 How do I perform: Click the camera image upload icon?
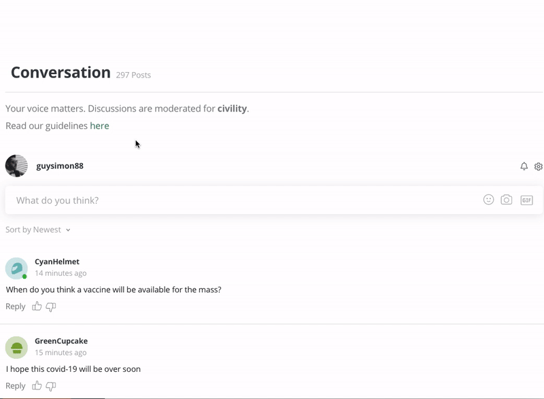(x=507, y=200)
